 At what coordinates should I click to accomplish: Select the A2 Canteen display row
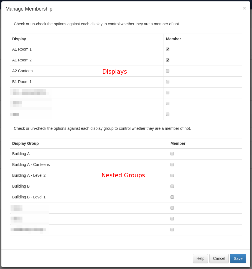click(22, 71)
